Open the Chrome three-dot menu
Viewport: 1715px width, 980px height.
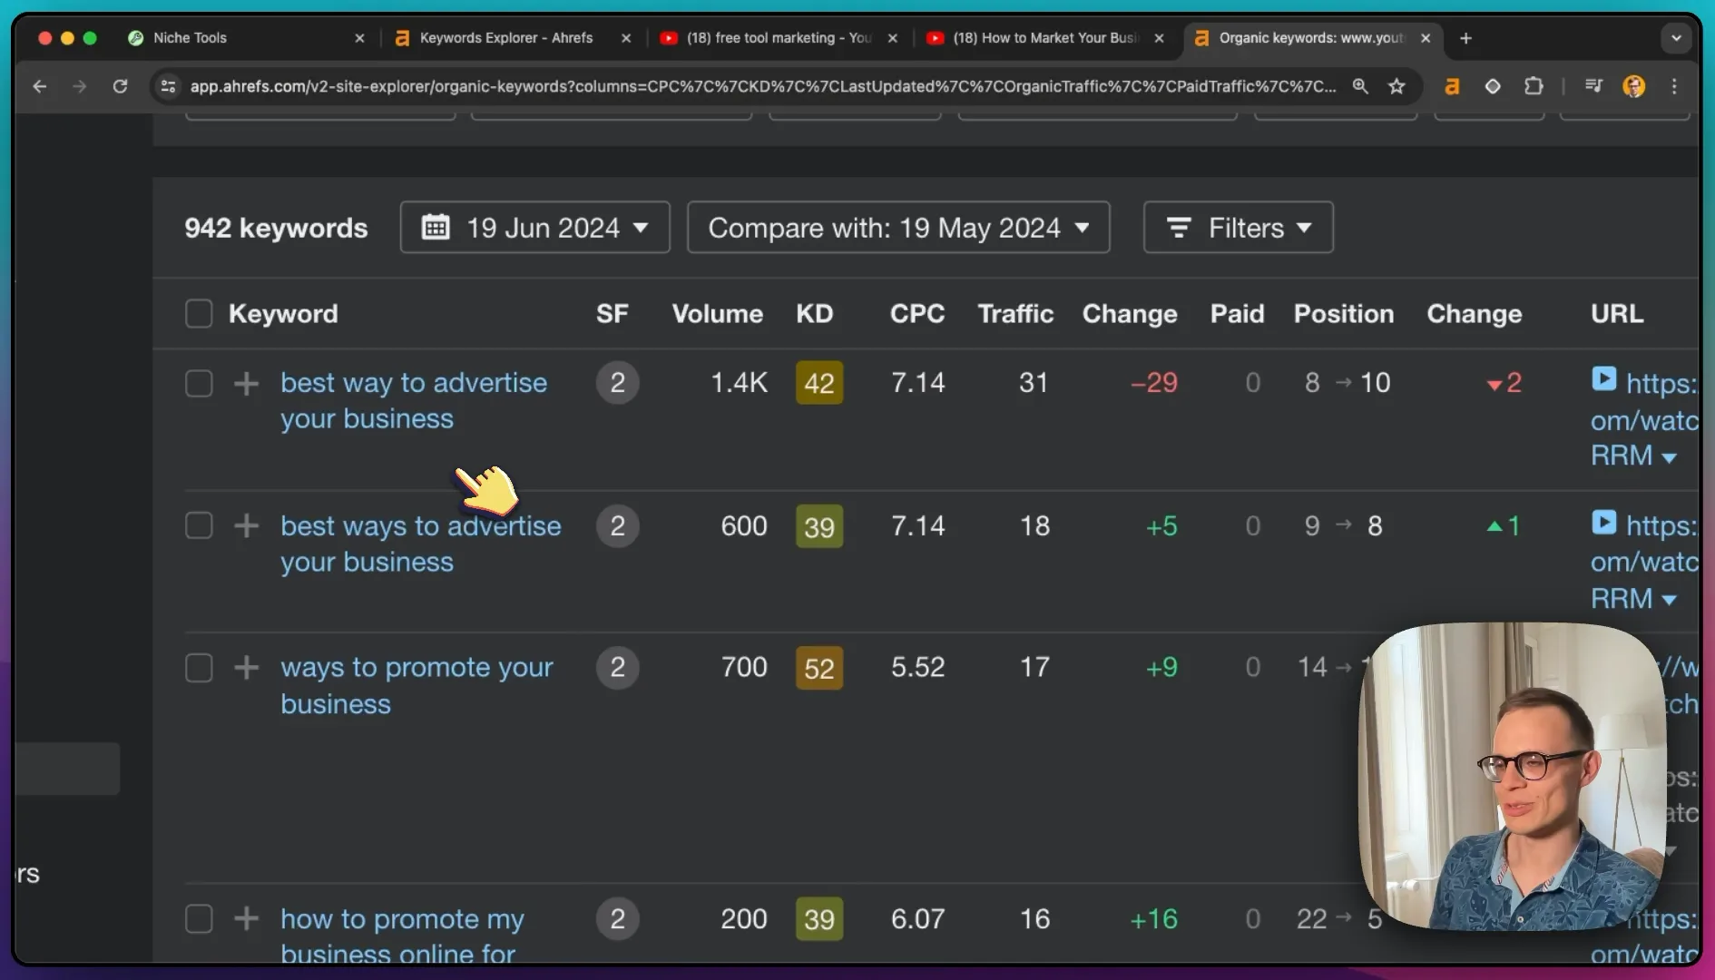(1675, 86)
